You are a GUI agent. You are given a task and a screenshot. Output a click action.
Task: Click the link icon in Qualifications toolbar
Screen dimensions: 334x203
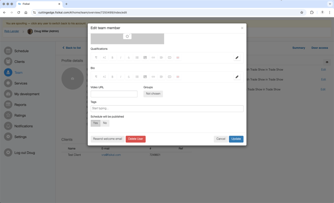coord(153,58)
